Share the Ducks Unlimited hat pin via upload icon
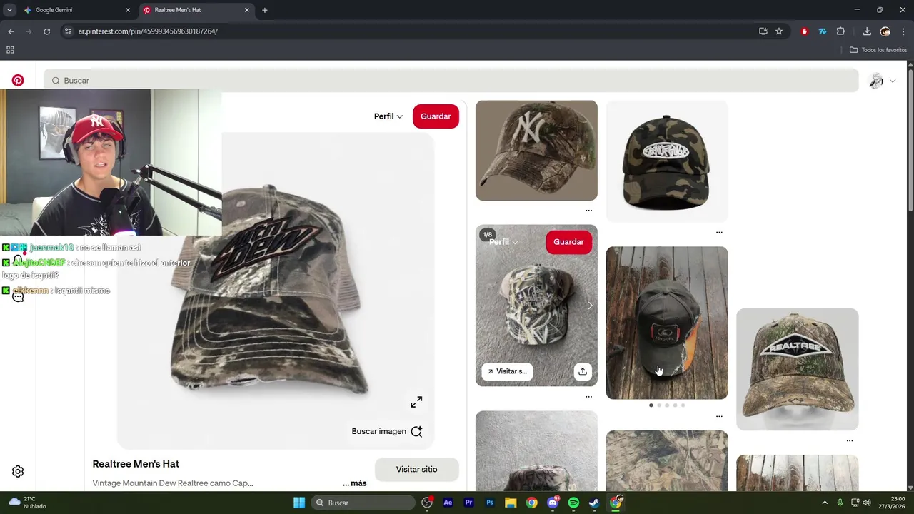This screenshot has height=514, width=914. point(583,371)
